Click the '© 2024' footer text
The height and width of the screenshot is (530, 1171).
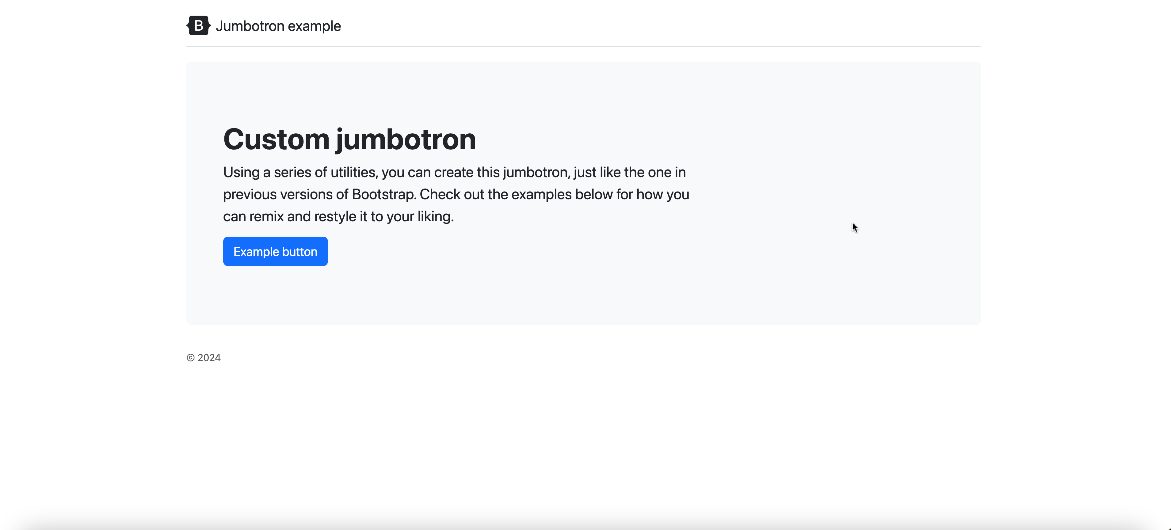(204, 358)
